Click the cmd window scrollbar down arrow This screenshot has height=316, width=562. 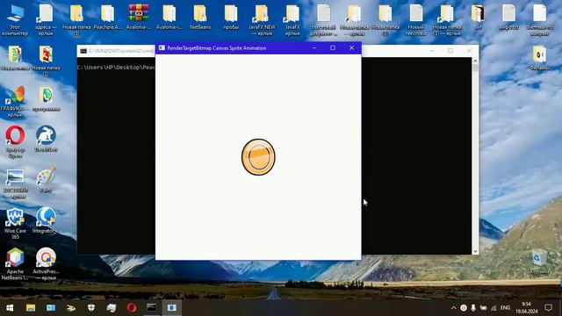475,251
